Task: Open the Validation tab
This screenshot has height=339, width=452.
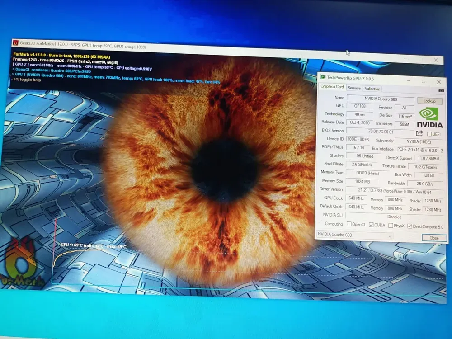Action: point(372,89)
